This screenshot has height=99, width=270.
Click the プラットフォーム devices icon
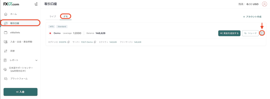[6, 79]
